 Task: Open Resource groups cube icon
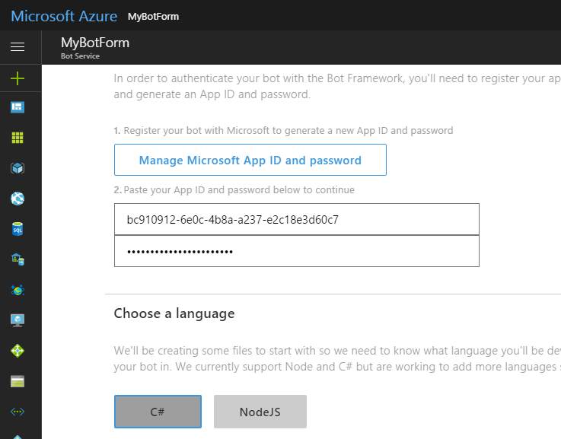coord(18,168)
